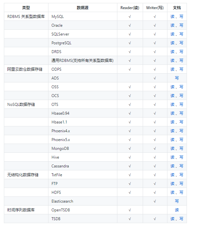Select the 时间序列数据库 type cell
The height and width of the screenshot is (228, 197).
point(26,210)
